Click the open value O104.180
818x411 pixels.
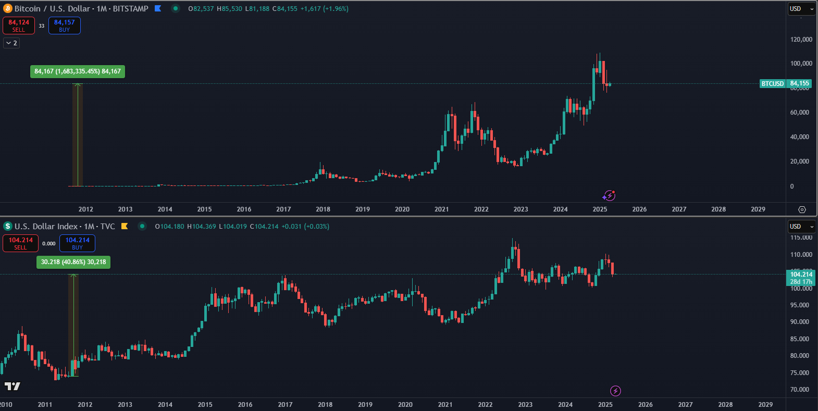coord(170,227)
